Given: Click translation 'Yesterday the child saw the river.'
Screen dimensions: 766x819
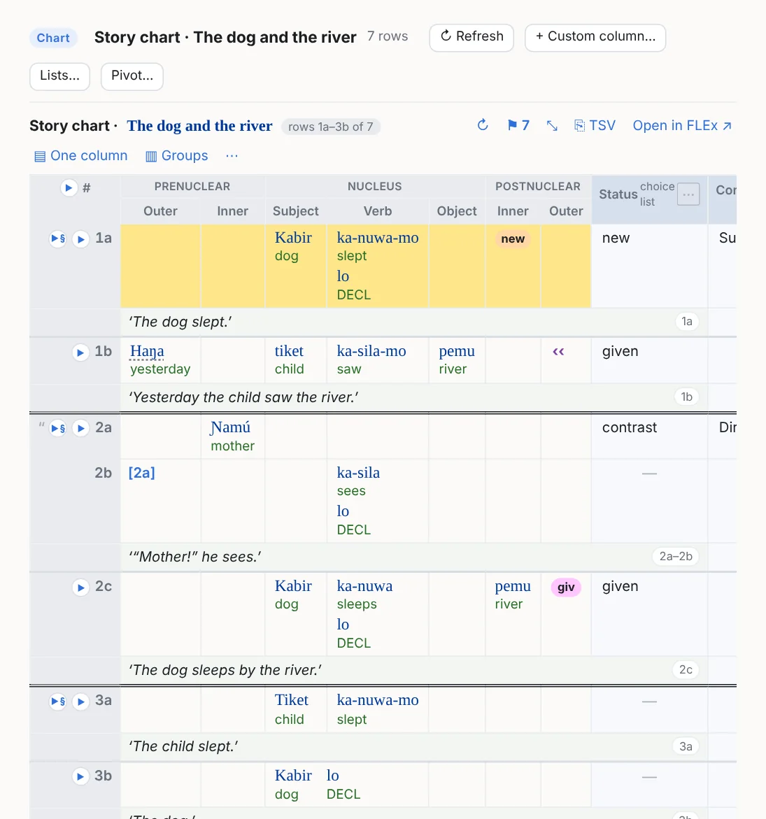Looking at the screenshot, I should [x=243, y=397].
